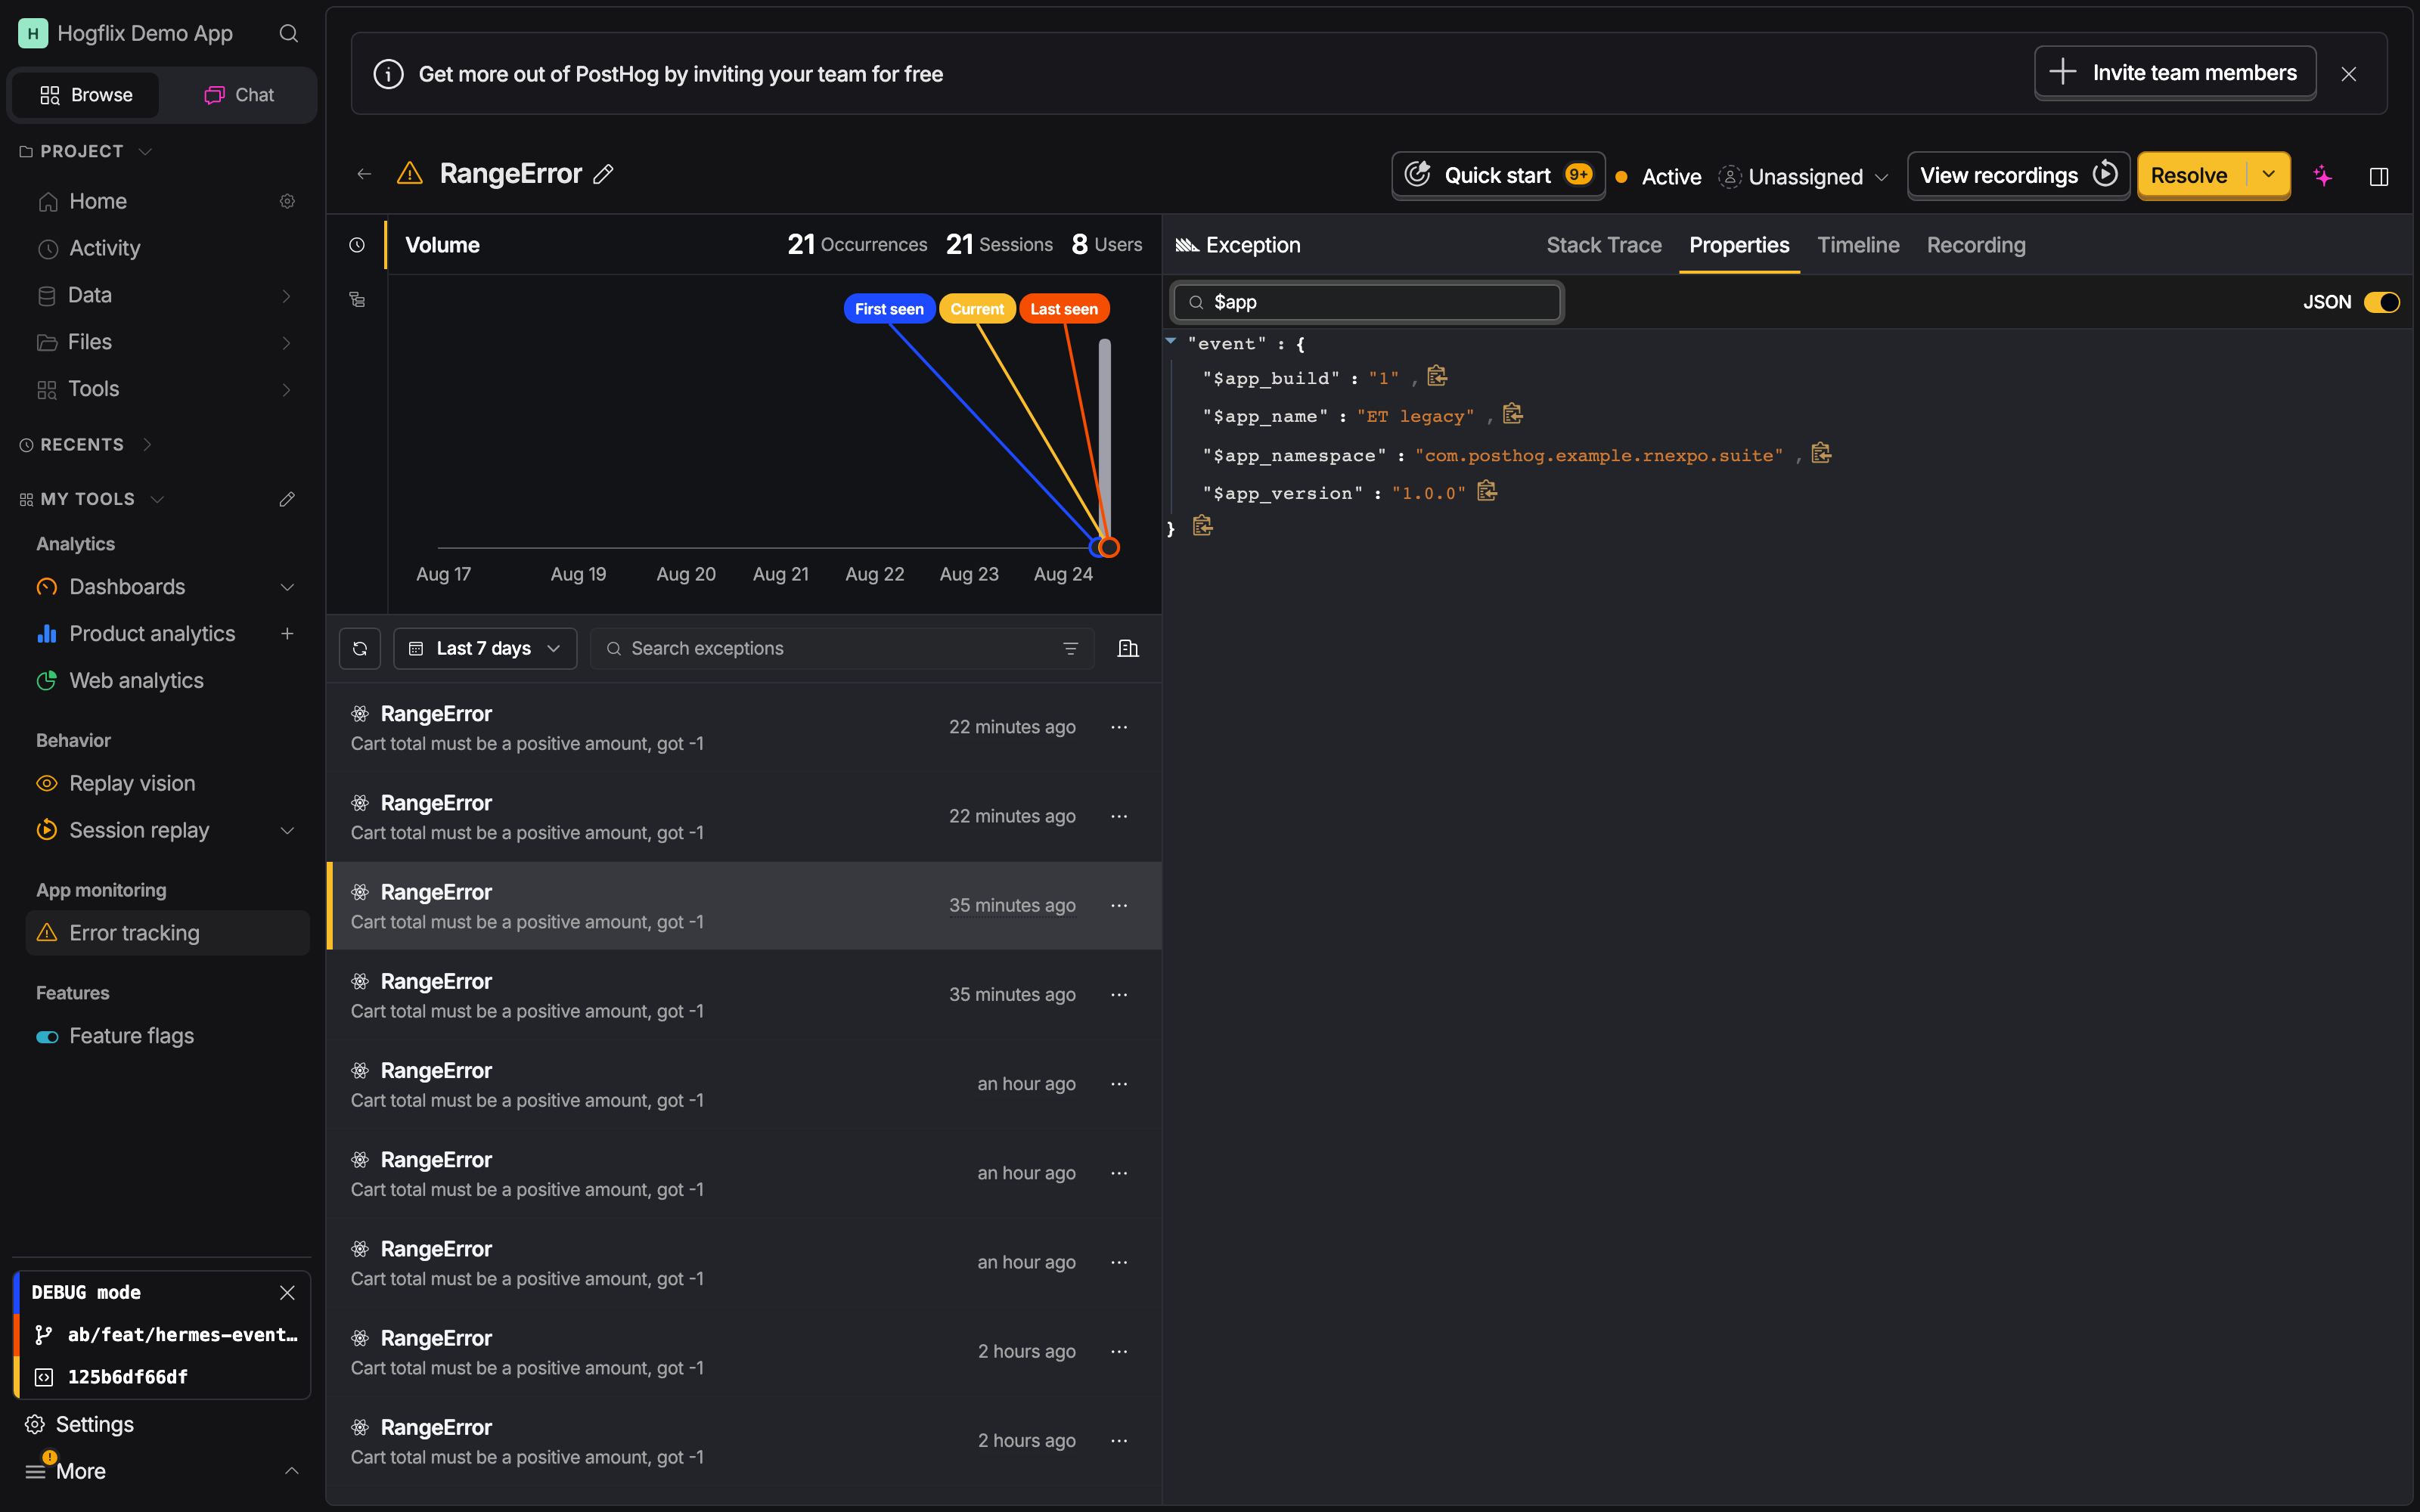The height and width of the screenshot is (1512, 2420).
Task: Add new Product analytics insight plus icon
Action: tap(287, 634)
